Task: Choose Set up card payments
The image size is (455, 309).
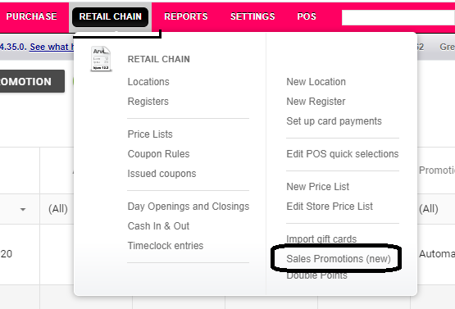Action: pyautogui.click(x=334, y=121)
